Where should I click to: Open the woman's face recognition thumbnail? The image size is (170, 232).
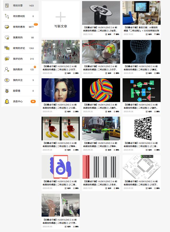coord(60,90)
